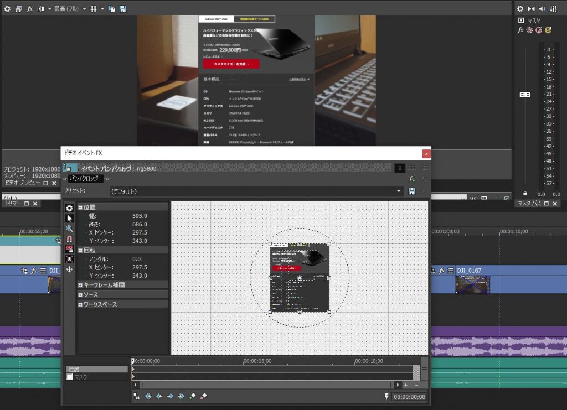Viewport: 567px width, 410px height.
Task: Jump to first keyframe
Action: tap(148, 396)
